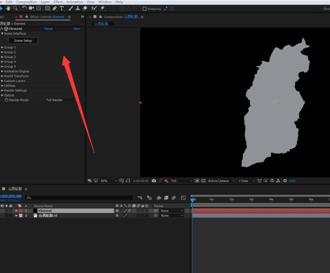Open the Window menu
This screenshot has width=330, height=273.
coord(105,2)
